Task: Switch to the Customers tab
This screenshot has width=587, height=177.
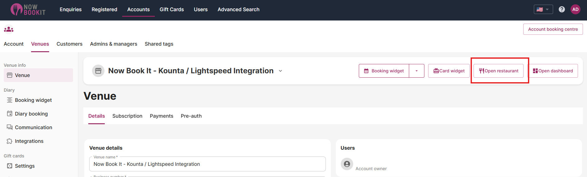Action: coord(69,44)
